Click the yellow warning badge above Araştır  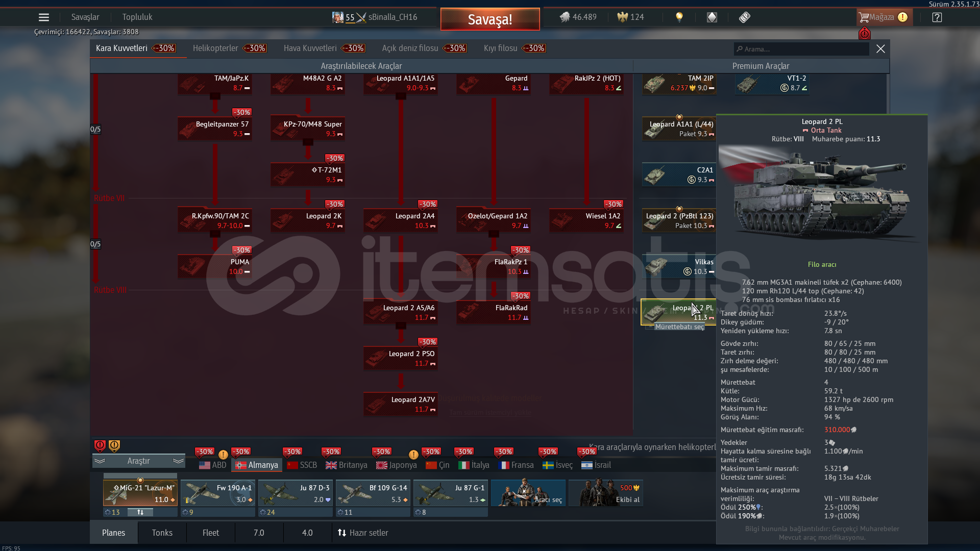click(x=114, y=445)
